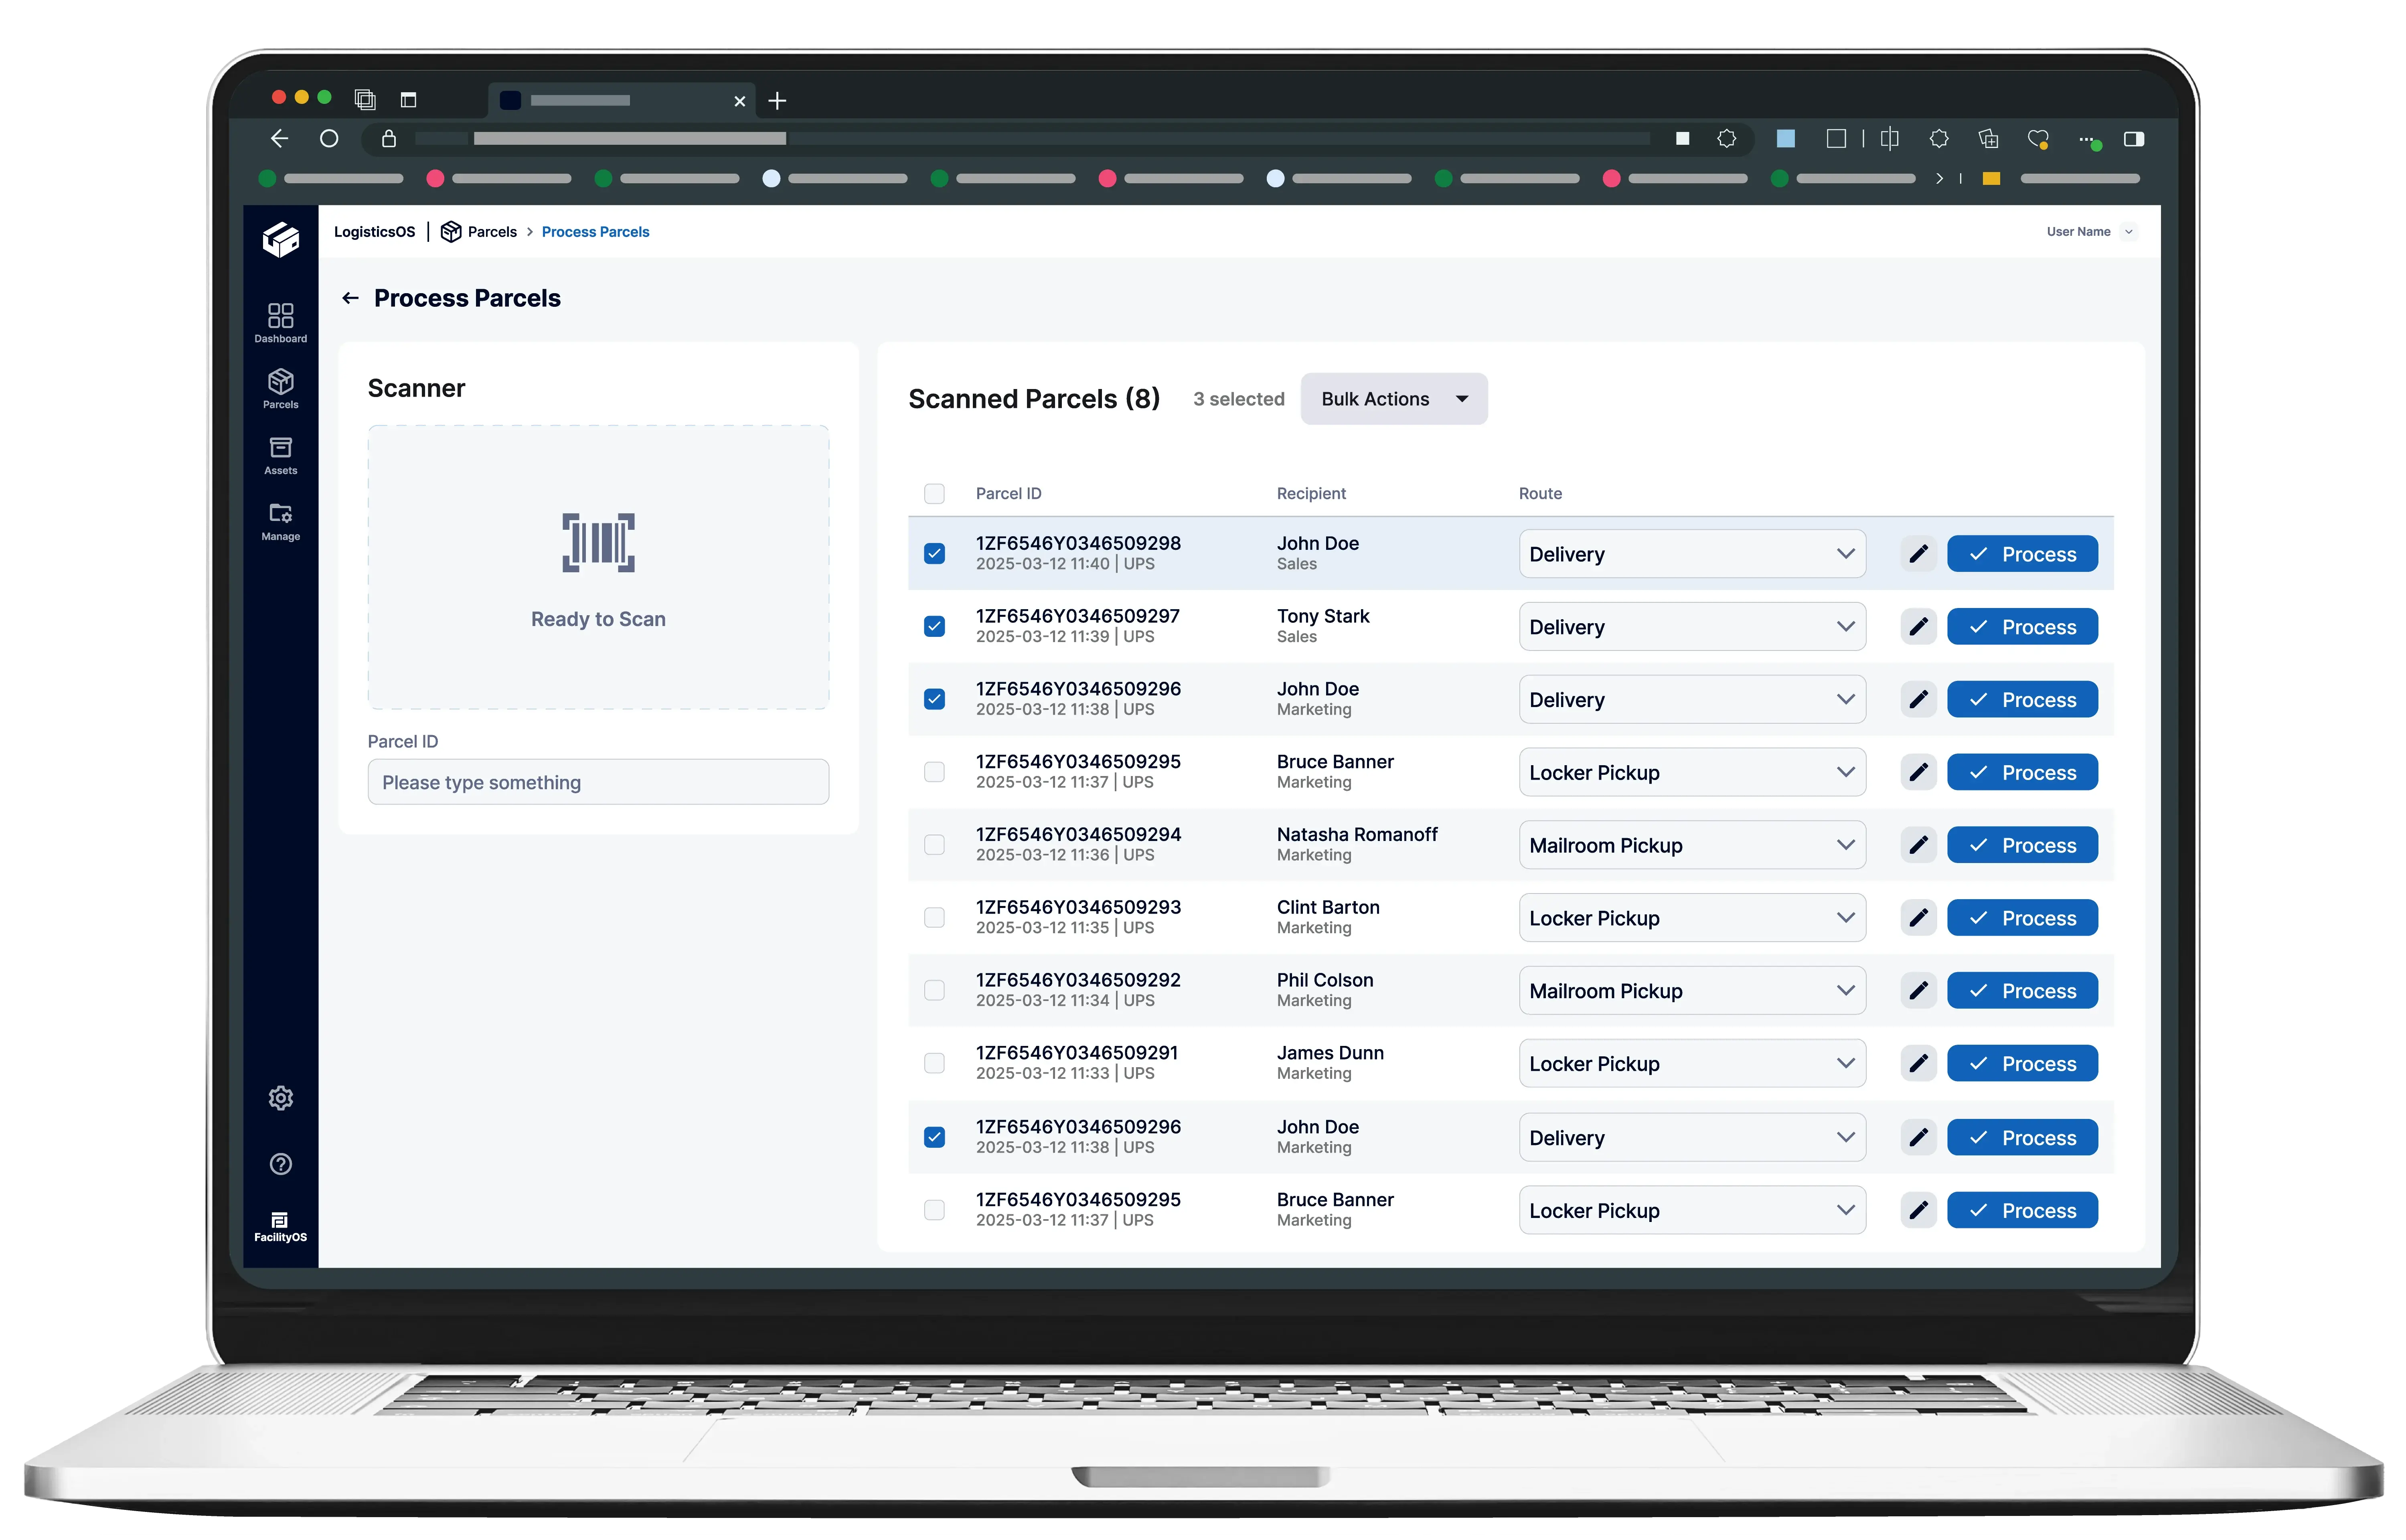Open the Bulk Actions dropdown
The image size is (2406, 1540).
pos(1393,399)
